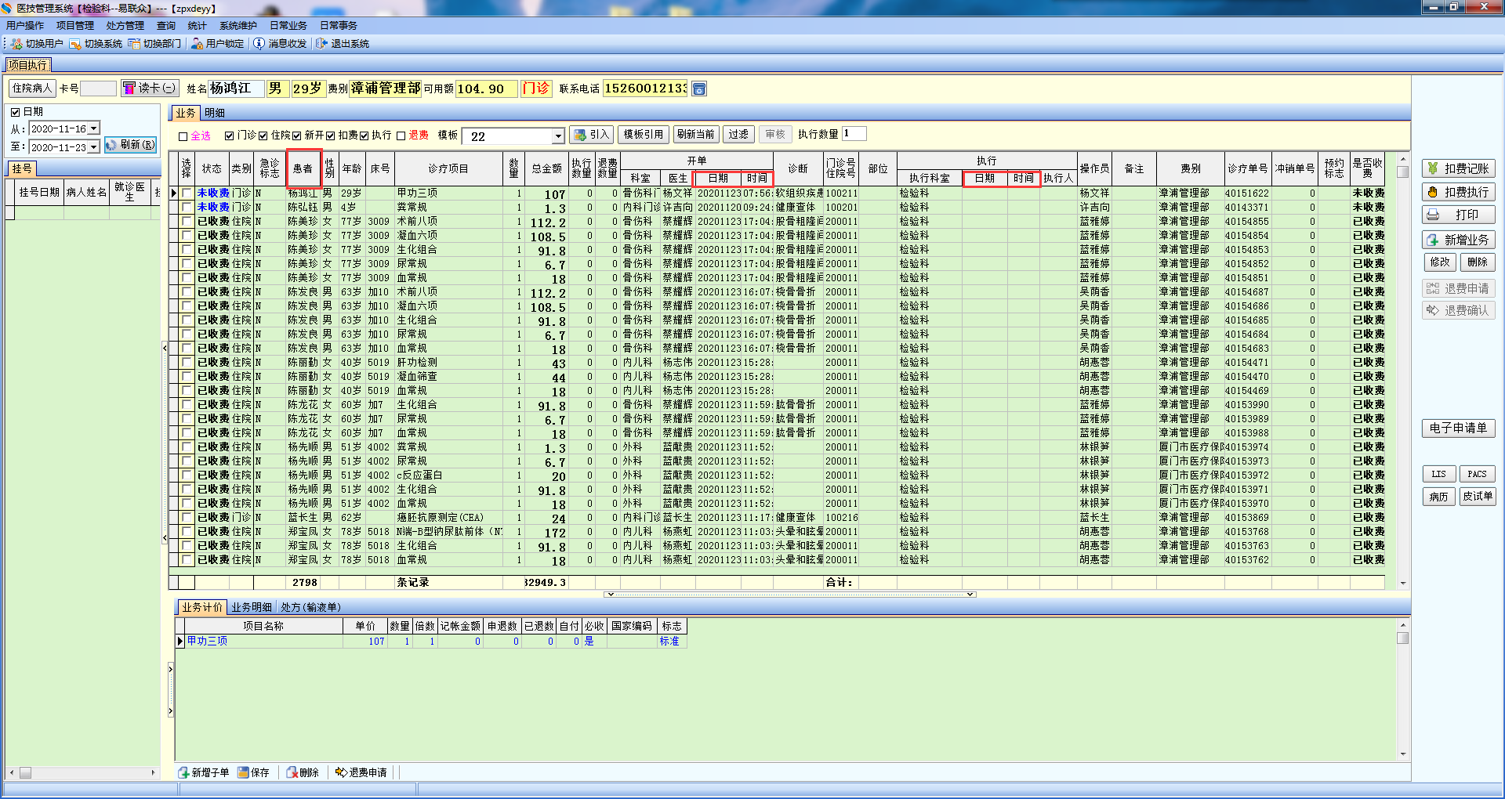Expand the 至 end date dropdown
The image size is (1505, 799).
point(94,147)
